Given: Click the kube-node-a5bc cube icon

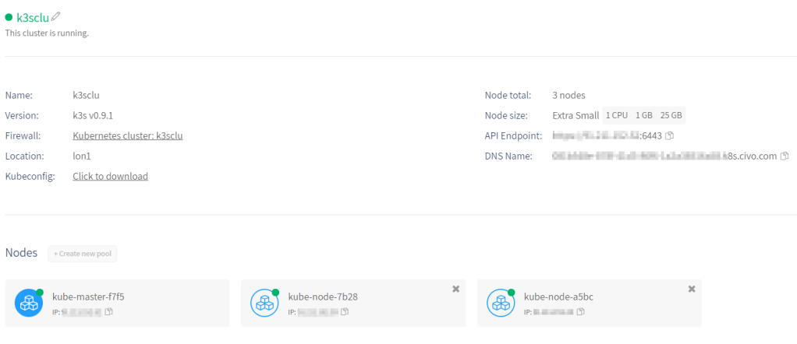Looking at the screenshot, I should point(501,304).
